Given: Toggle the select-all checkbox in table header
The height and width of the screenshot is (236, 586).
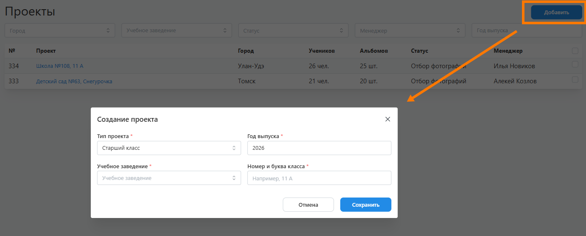Looking at the screenshot, I should click(575, 51).
